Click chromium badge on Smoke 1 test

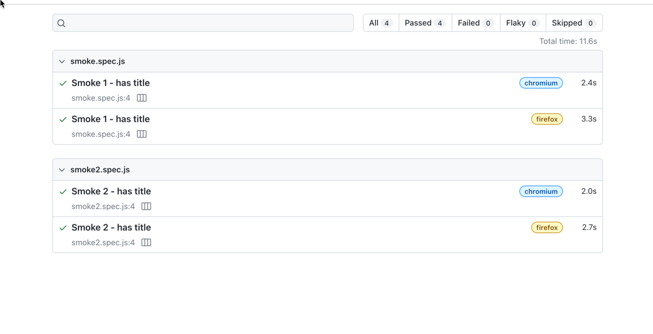point(541,83)
